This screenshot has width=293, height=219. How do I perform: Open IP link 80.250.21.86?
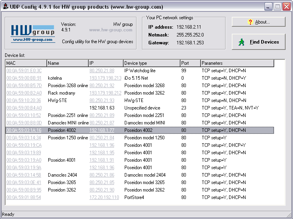pyautogui.click(x=102, y=175)
